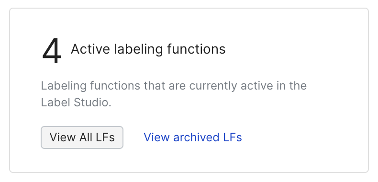Open the full LF list with the gray button

click(x=82, y=137)
